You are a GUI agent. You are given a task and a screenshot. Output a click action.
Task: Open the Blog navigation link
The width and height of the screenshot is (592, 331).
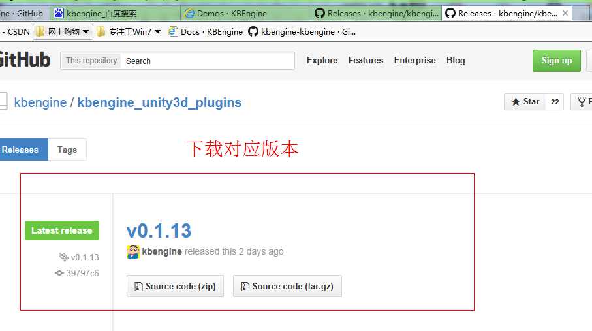[x=456, y=61]
